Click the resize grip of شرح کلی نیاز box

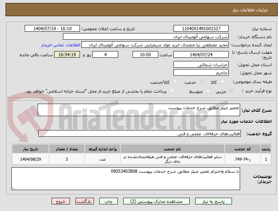39,114
